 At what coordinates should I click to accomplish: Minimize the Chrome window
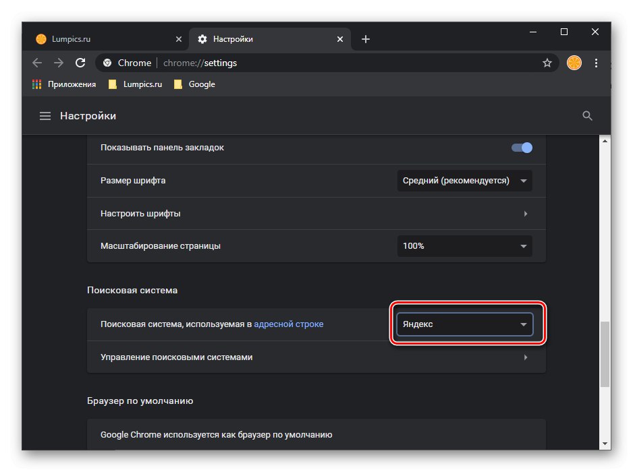coord(533,32)
